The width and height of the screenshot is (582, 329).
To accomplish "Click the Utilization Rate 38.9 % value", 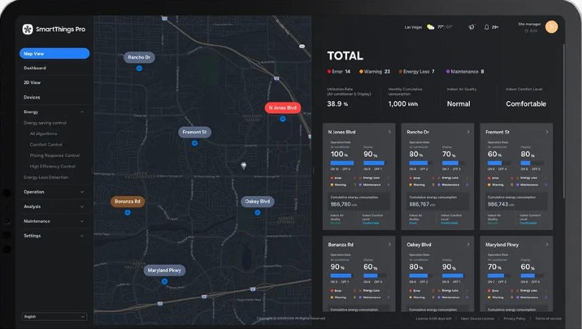I will pyautogui.click(x=338, y=104).
